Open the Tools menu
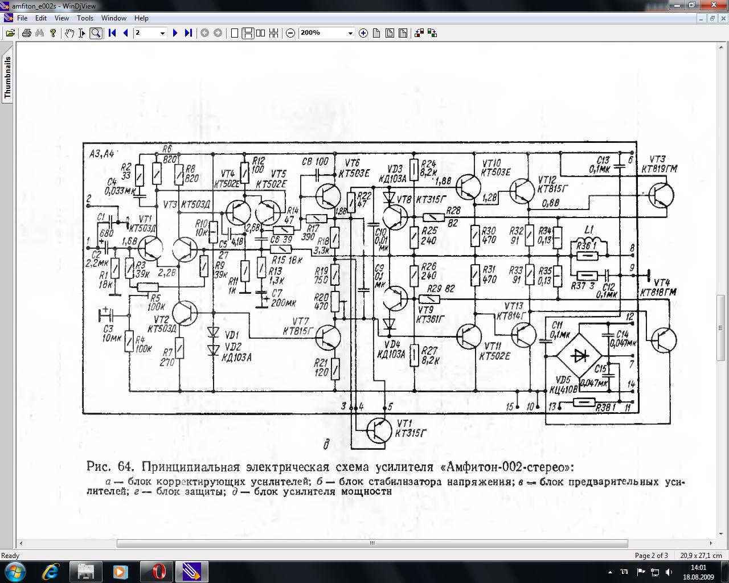Image resolution: width=729 pixels, height=583 pixels. [85, 18]
